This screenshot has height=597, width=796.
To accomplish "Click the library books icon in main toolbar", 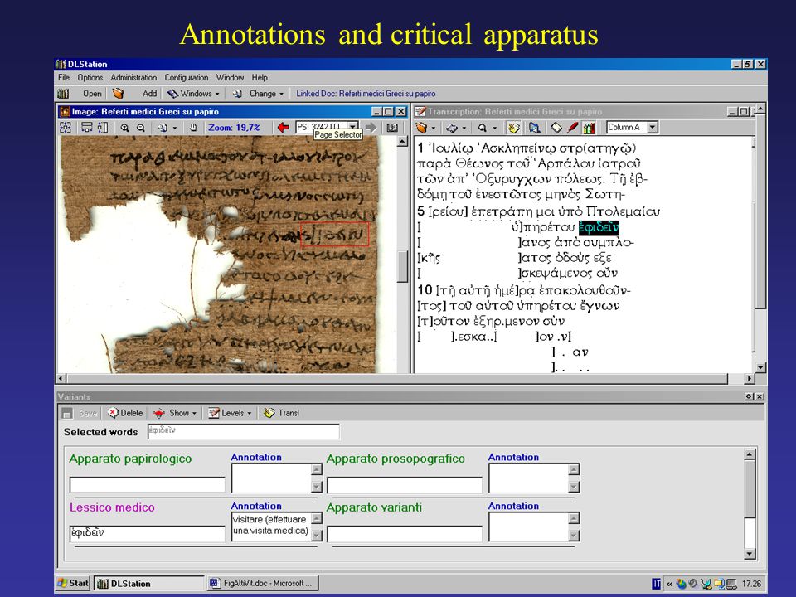I will pos(63,94).
